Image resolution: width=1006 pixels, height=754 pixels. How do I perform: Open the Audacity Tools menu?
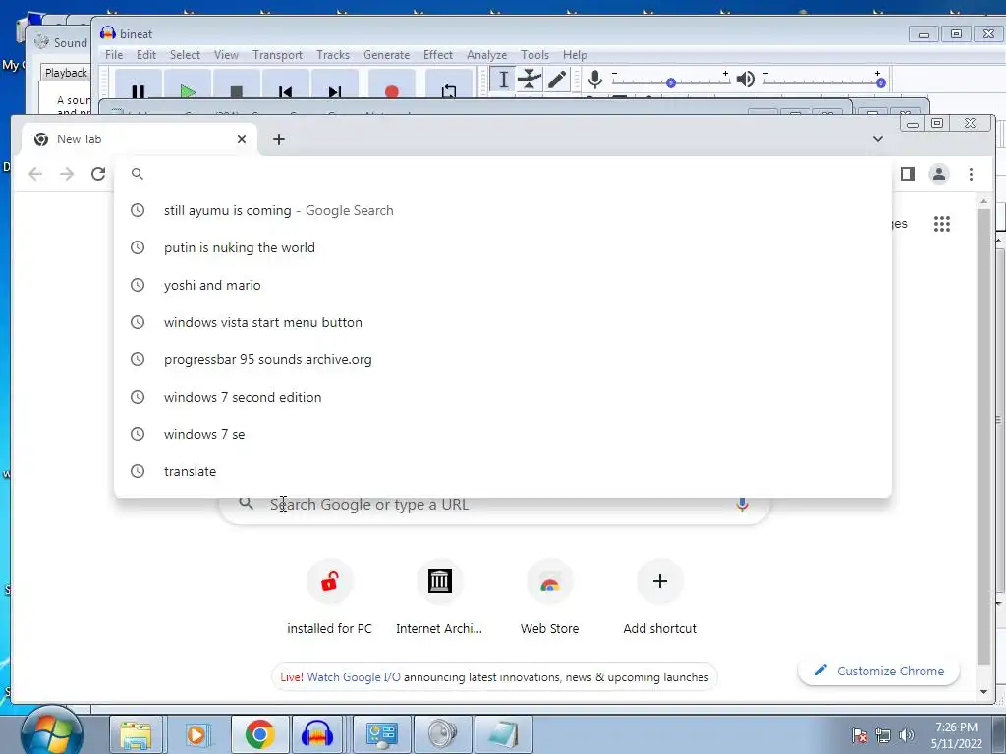[x=534, y=55]
